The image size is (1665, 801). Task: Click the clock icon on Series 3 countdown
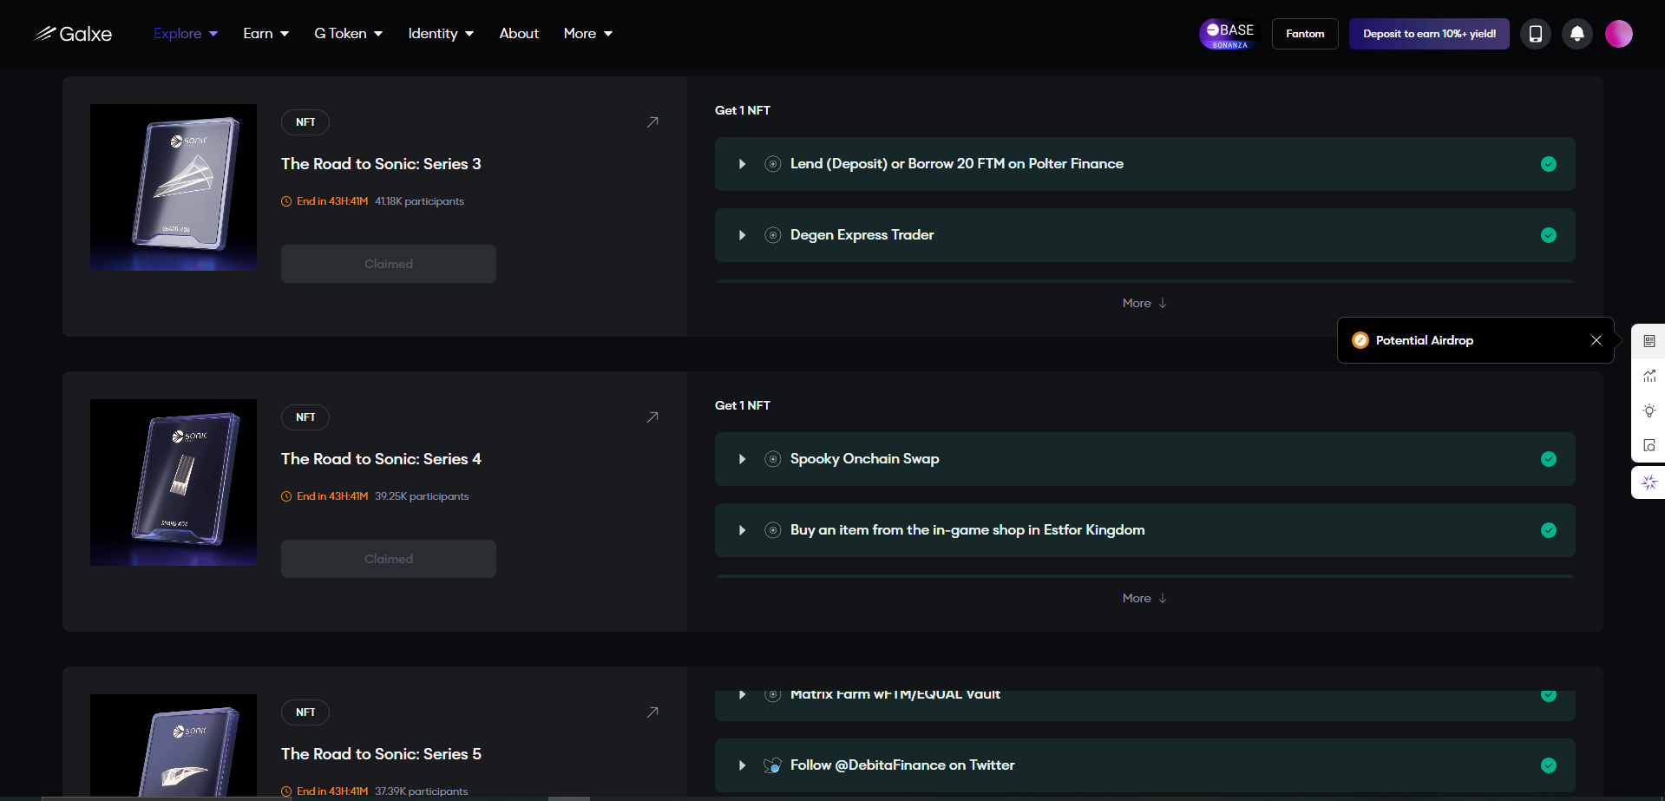pyautogui.click(x=286, y=201)
